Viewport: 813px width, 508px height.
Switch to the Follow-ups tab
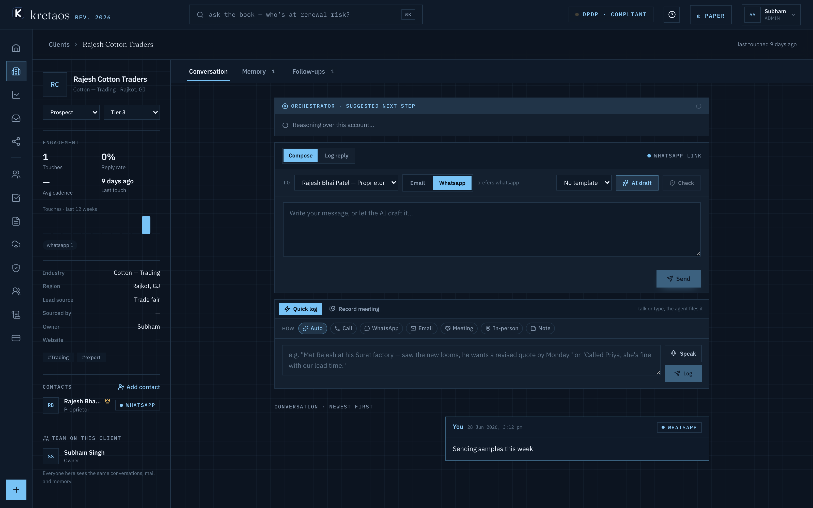(313, 72)
